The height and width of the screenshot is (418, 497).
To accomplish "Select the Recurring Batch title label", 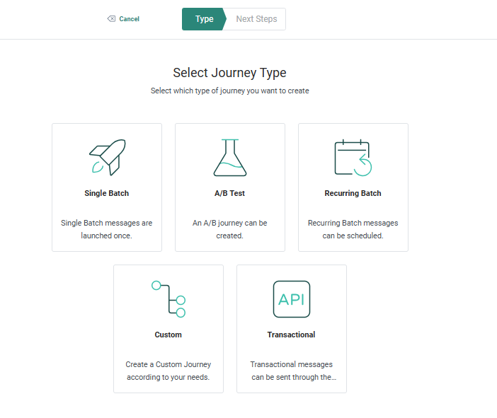I will (353, 193).
